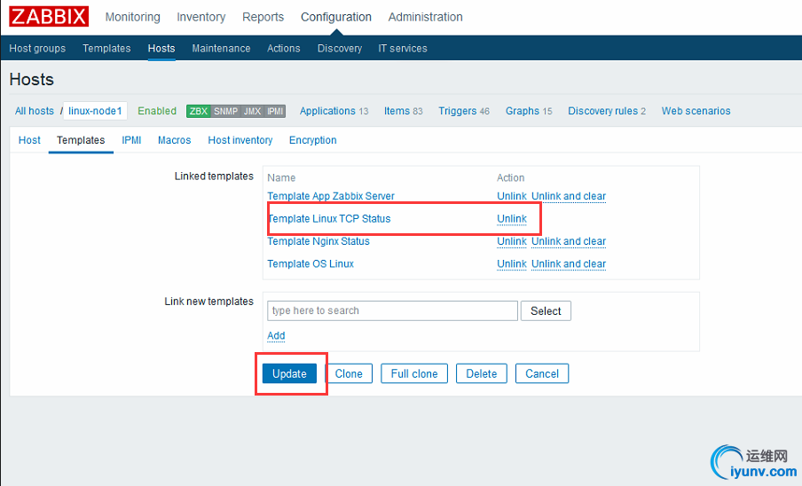Focus the template search input field
The width and height of the screenshot is (802, 486).
392,310
